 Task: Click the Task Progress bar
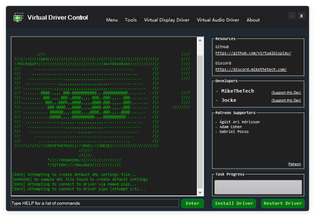(258, 187)
